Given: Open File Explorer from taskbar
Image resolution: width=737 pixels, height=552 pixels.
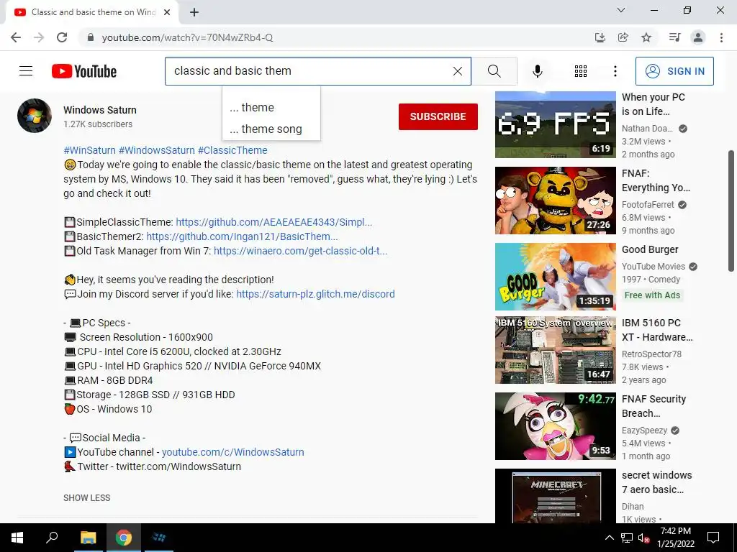Looking at the screenshot, I should pos(88,538).
